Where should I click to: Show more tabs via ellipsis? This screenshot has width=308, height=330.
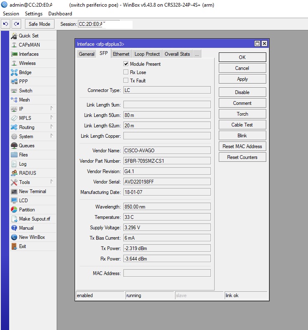197,54
